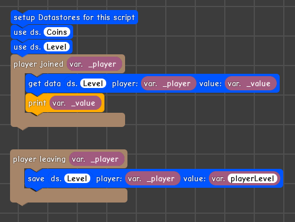Click the 'player leaving' event block header

(39, 159)
